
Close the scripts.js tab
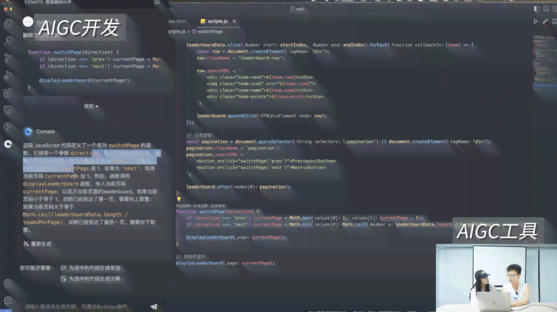click(234, 21)
